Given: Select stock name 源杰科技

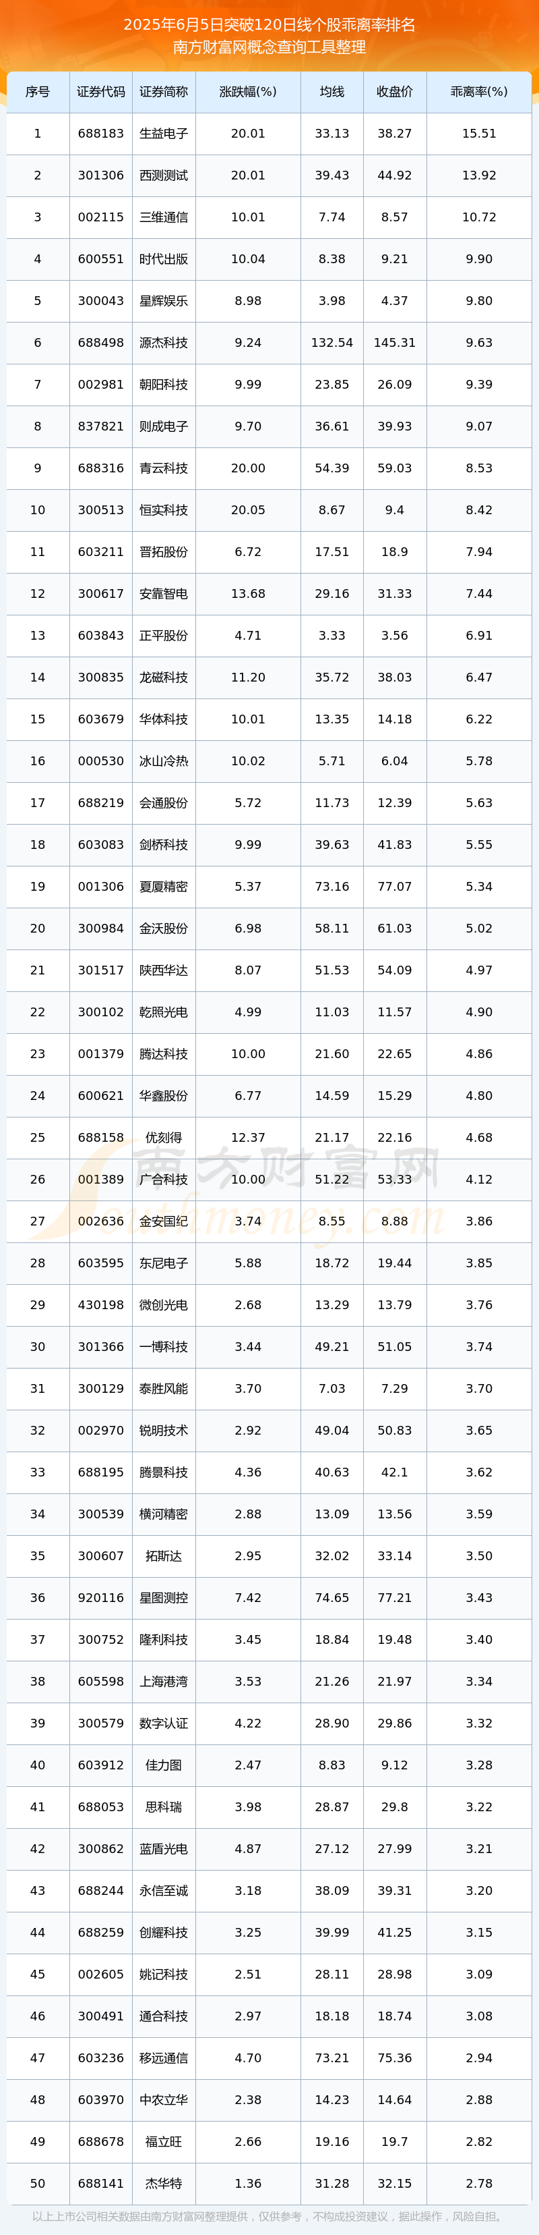Looking at the screenshot, I should pos(164,343).
